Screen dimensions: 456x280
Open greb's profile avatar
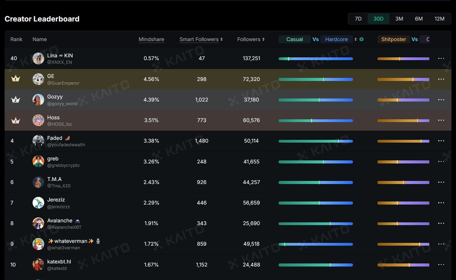[38, 161]
